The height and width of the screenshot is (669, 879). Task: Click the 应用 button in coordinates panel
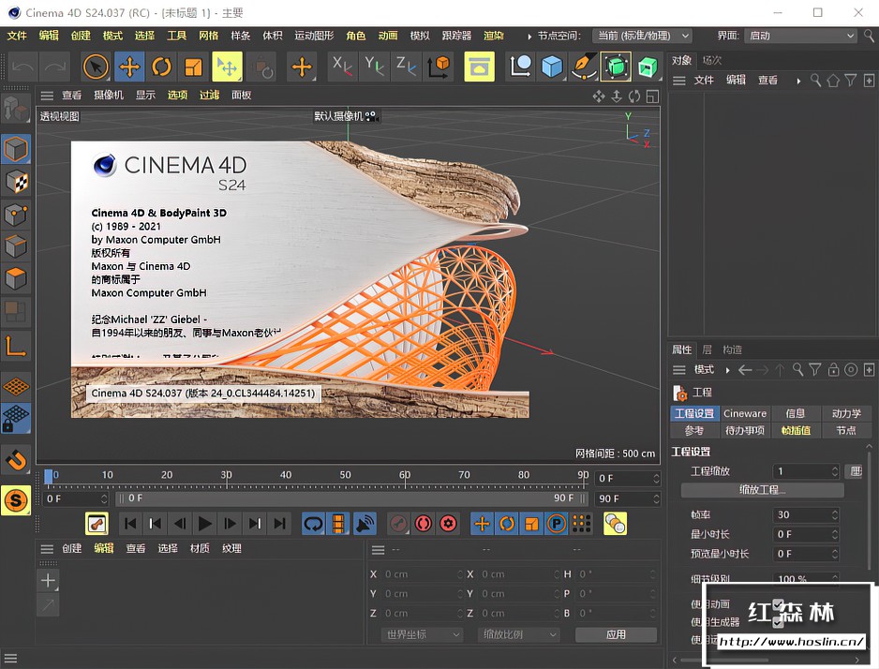(x=616, y=634)
